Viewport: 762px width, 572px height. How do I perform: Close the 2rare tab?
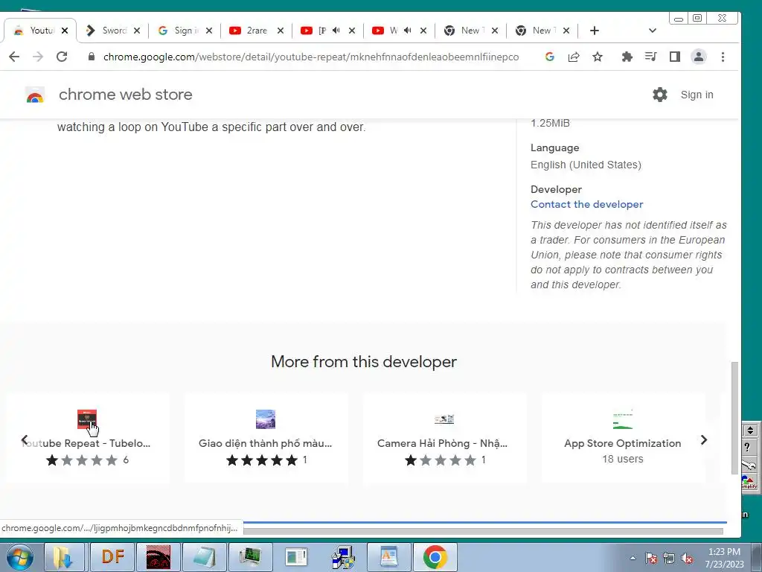281,31
